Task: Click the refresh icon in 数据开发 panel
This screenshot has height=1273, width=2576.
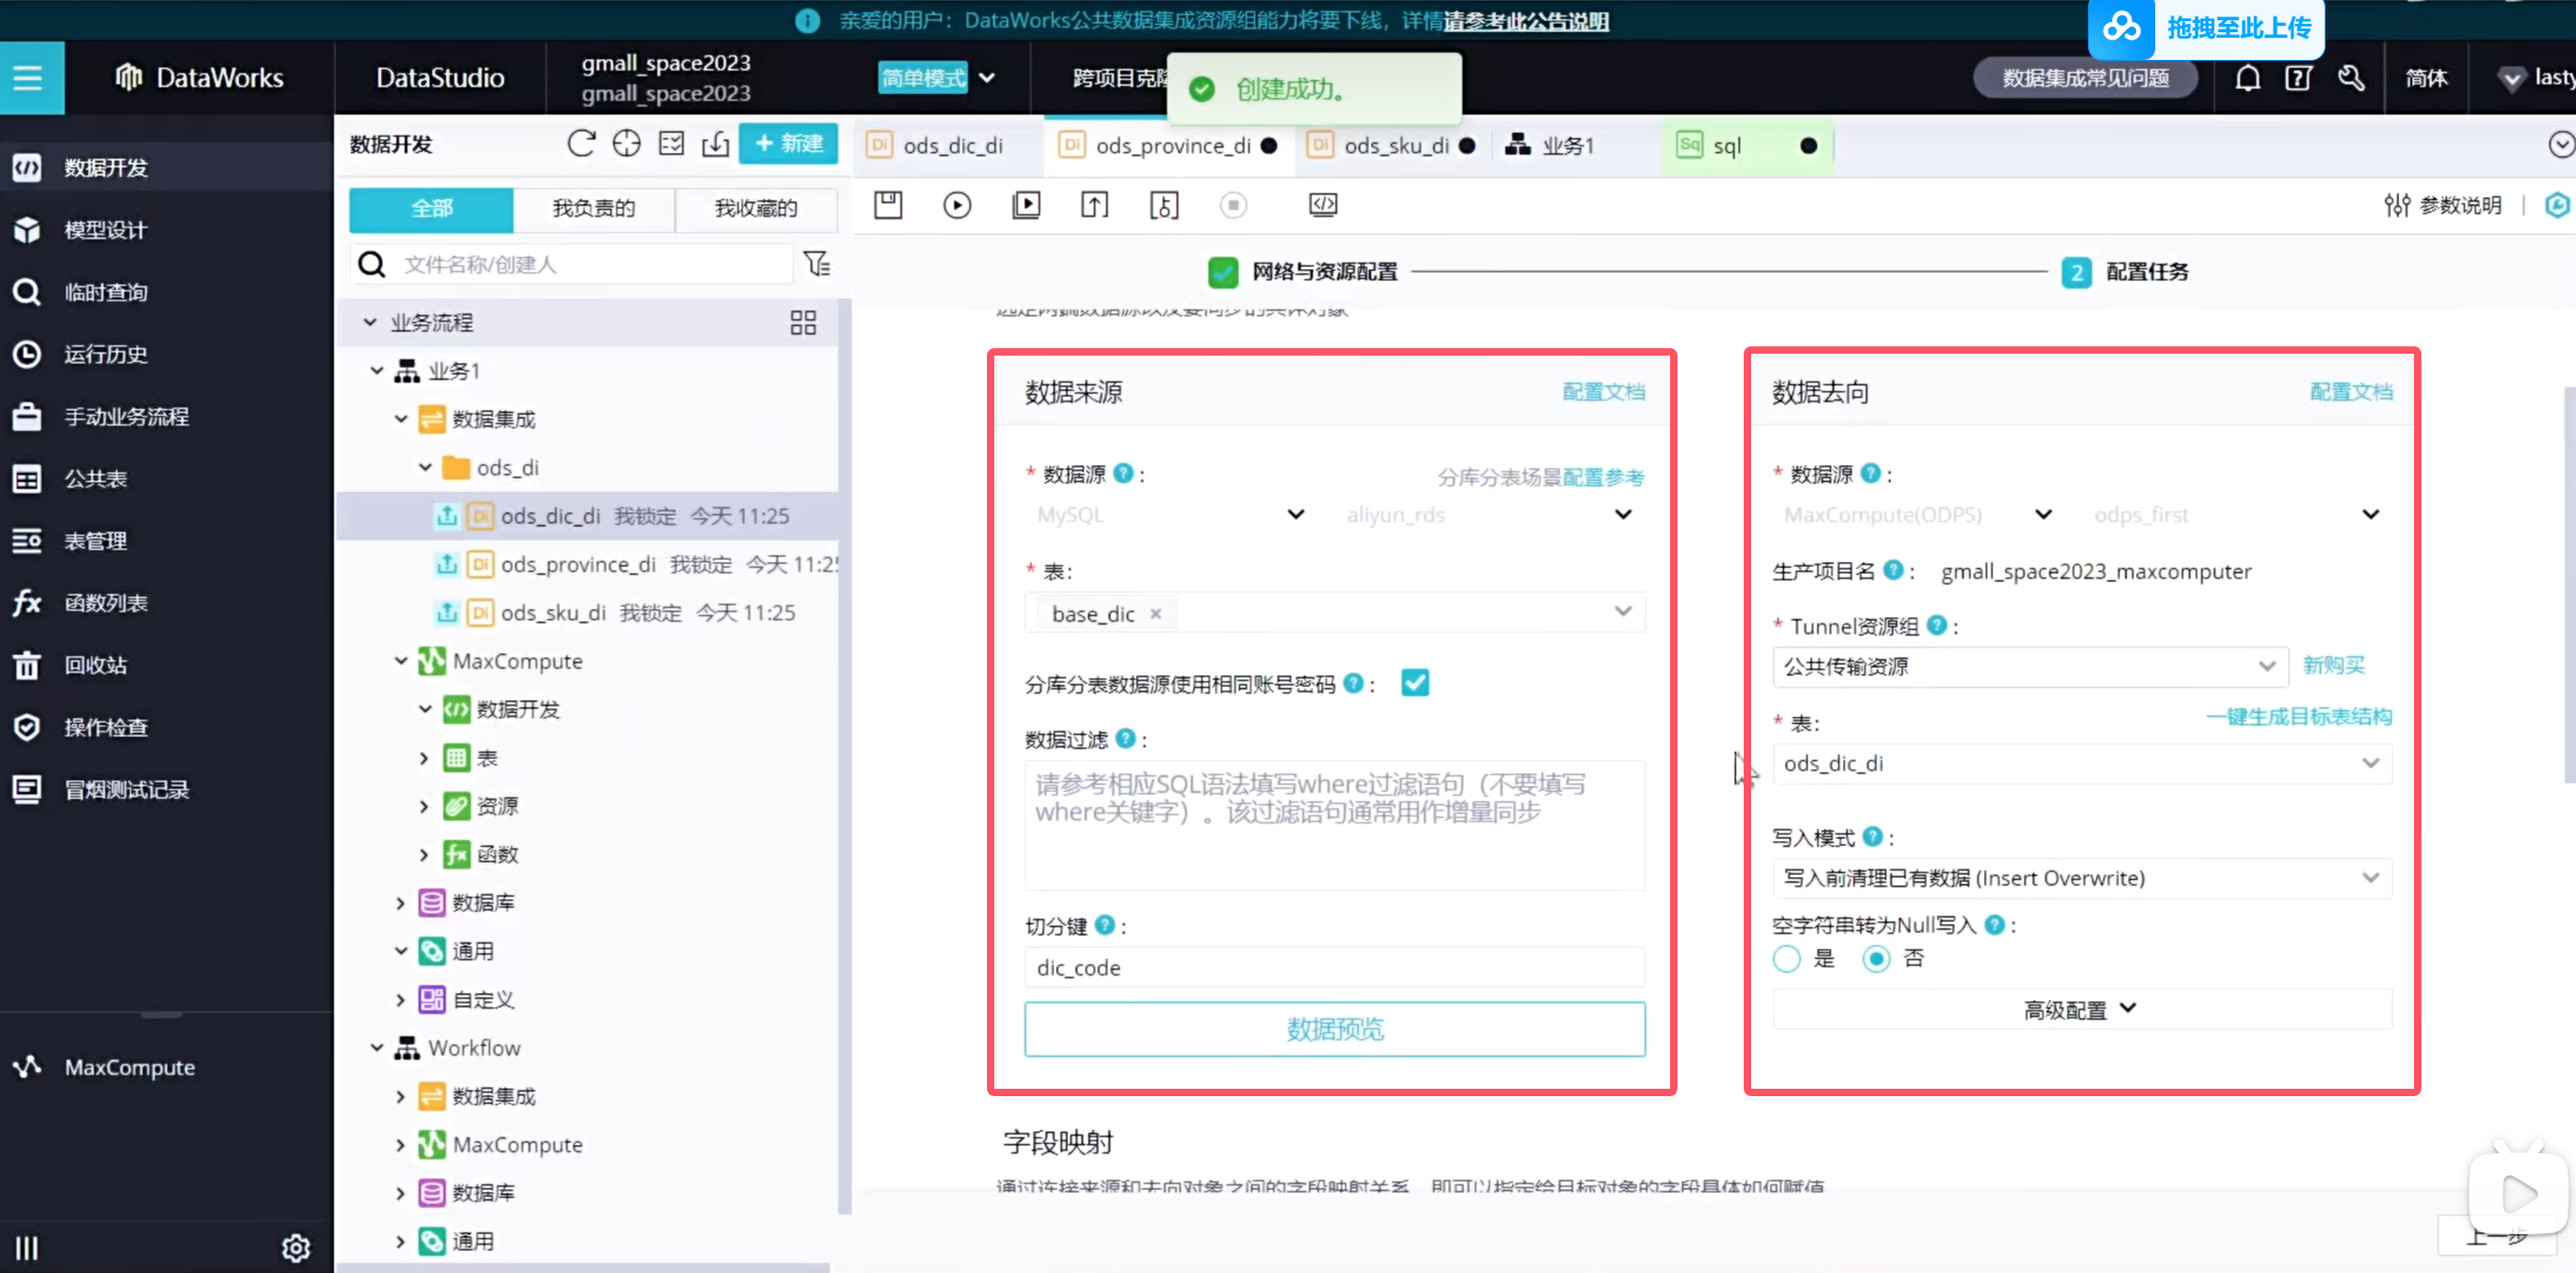Action: pos(580,144)
